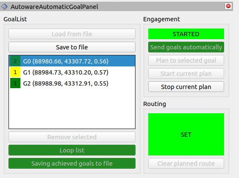Click Plan to selected goal button
This screenshot has width=239, height=178.
(x=186, y=60)
